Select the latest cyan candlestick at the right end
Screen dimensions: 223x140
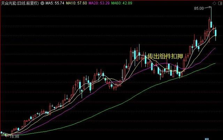tap(216, 33)
